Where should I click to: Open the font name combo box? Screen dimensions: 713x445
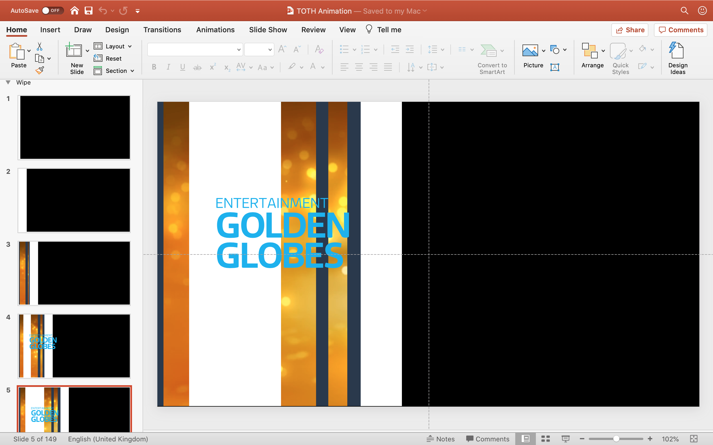[x=195, y=50]
